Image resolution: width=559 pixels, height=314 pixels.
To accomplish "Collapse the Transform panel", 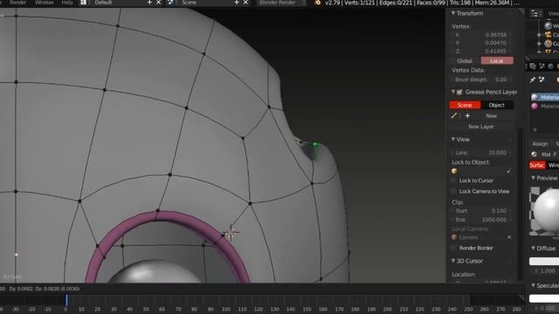I will [453, 13].
